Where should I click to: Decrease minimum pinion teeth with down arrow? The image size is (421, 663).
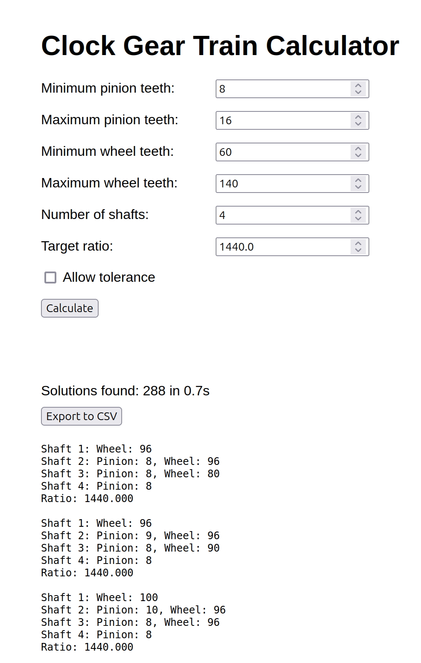pyautogui.click(x=358, y=92)
